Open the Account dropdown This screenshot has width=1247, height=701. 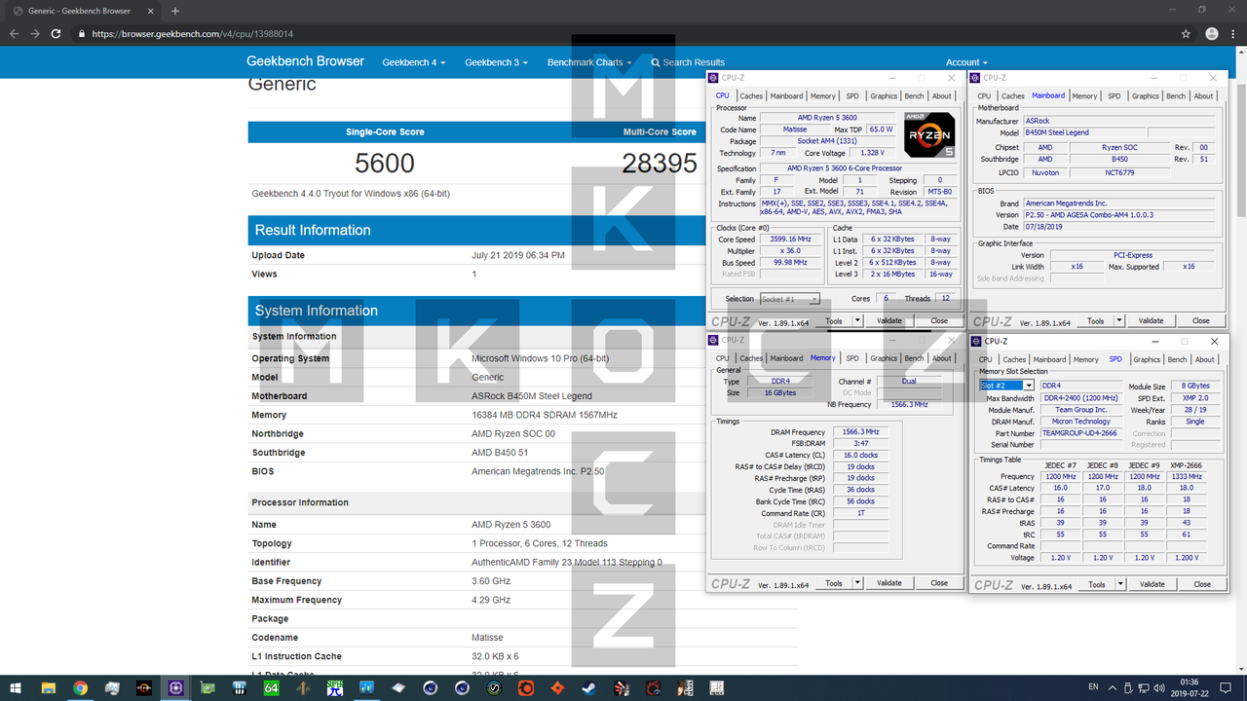[x=966, y=62]
